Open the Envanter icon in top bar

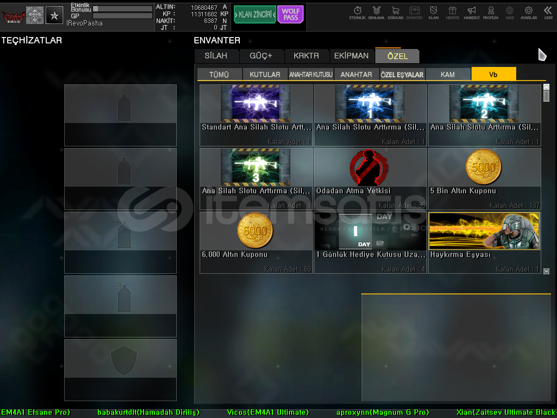click(414, 13)
